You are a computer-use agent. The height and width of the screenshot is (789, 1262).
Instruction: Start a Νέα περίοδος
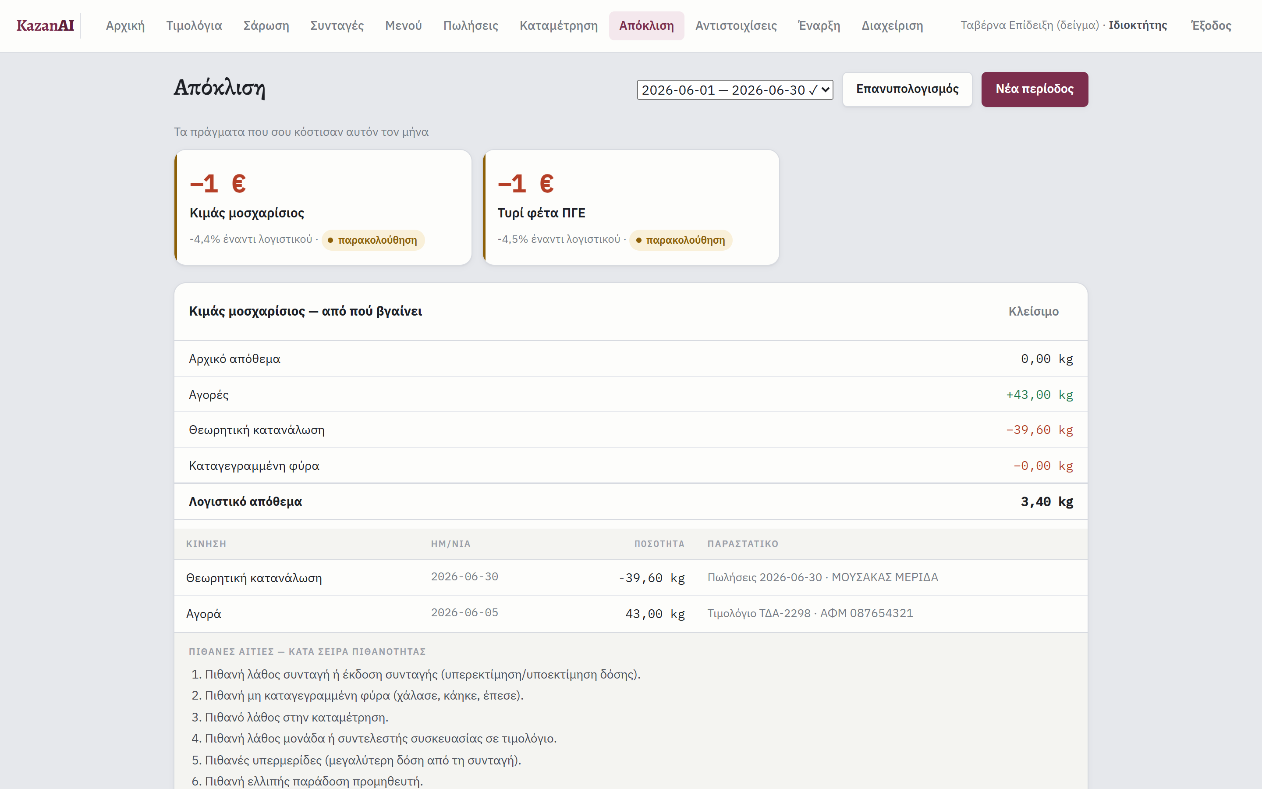[x=1034, y=89]
